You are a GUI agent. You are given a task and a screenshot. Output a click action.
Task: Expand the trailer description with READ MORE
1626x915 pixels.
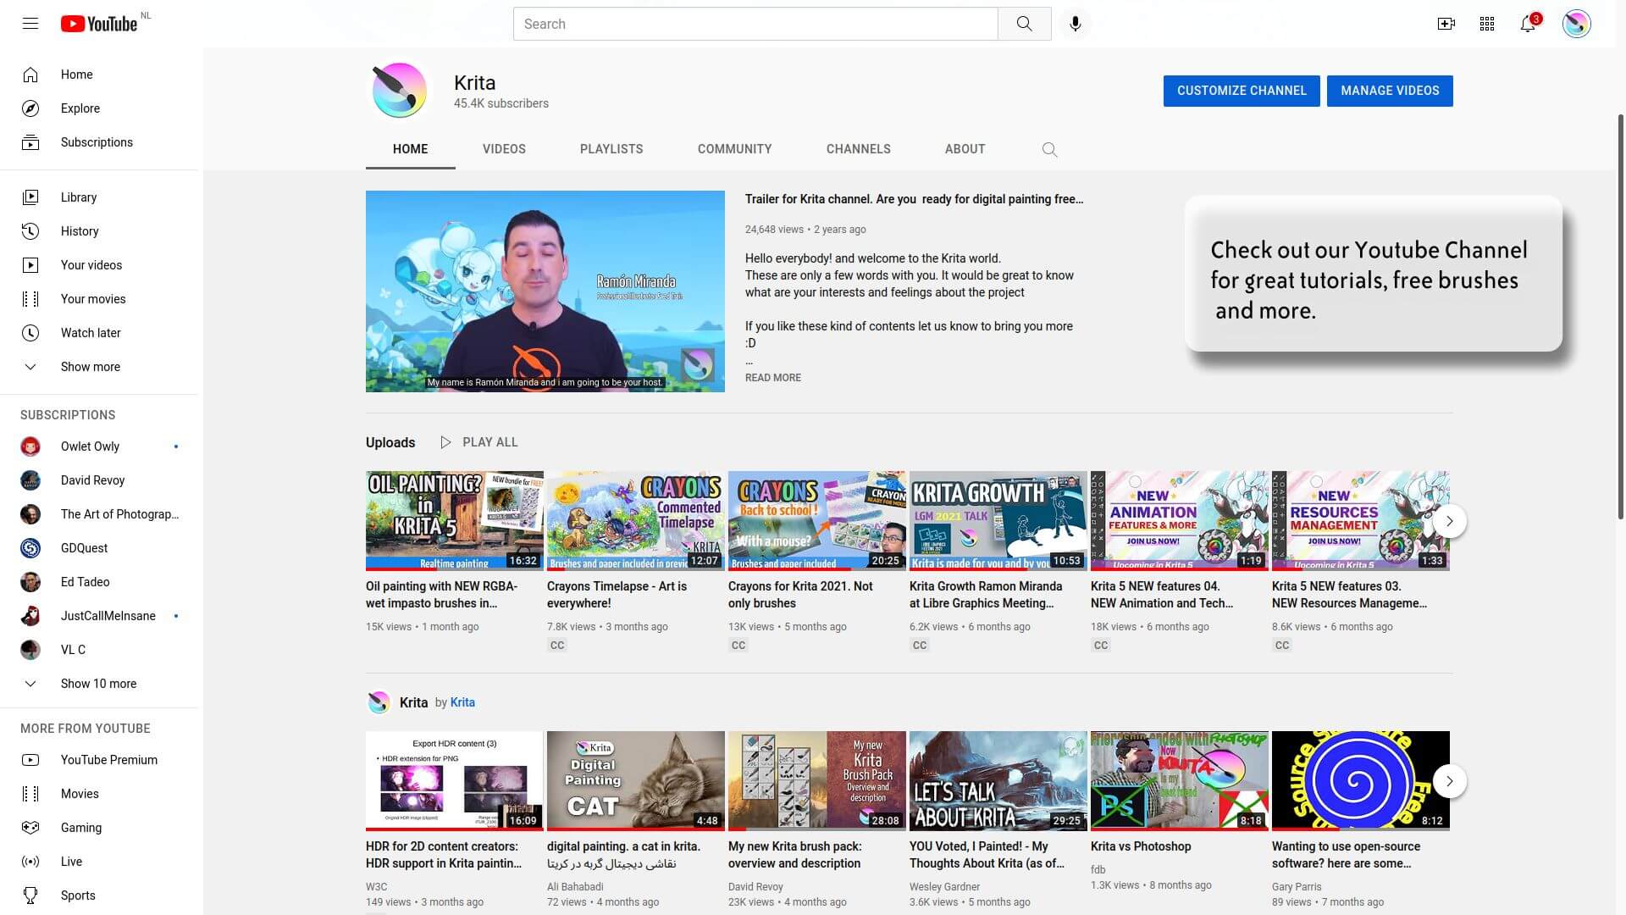[x=772, y=378]
